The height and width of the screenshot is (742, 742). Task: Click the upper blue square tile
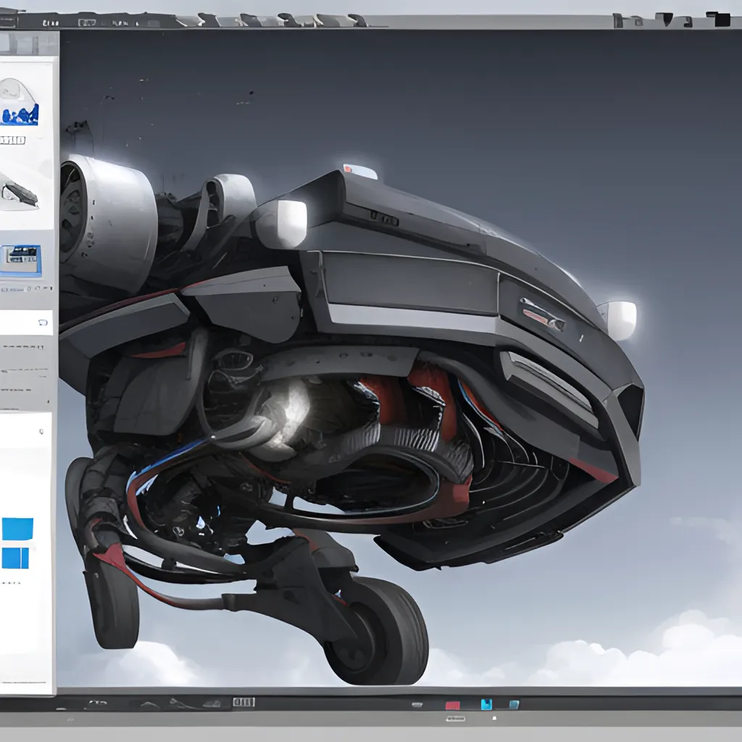pyautogui.click(x=17, y=529)
